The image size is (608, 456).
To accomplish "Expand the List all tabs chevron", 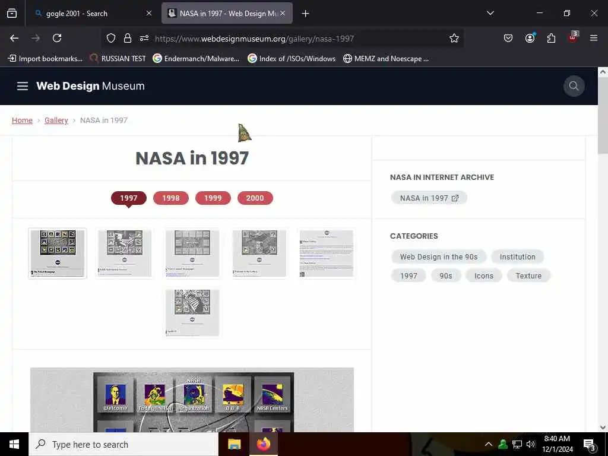I will pos(490,13).
